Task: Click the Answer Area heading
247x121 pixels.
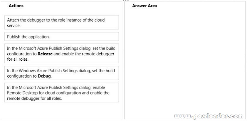Action: coord(144,6)
